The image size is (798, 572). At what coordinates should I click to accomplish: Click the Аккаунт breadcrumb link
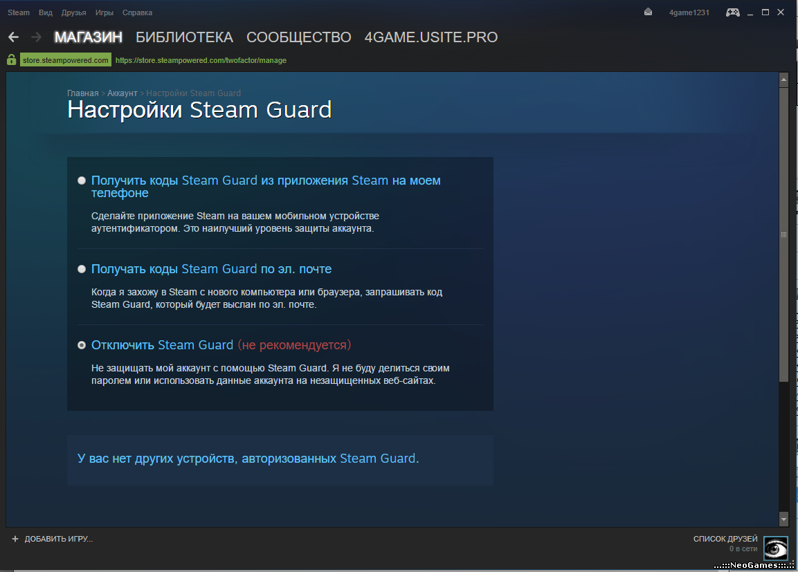coord(122,93)
